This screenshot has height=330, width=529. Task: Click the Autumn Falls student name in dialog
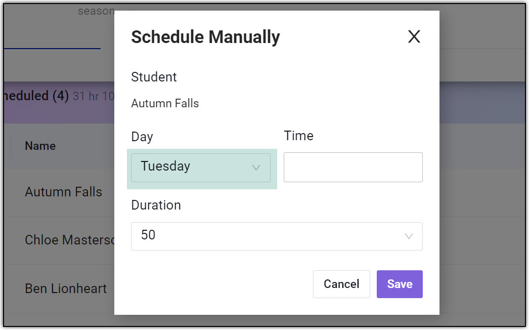click(165, 104)
